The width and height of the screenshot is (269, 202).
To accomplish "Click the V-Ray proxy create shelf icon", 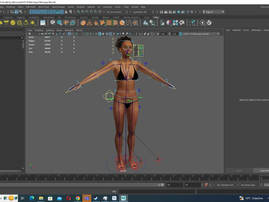I will (53, 23).
